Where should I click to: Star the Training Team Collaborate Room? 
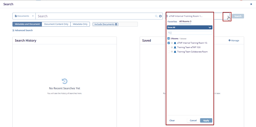[172, 52]
